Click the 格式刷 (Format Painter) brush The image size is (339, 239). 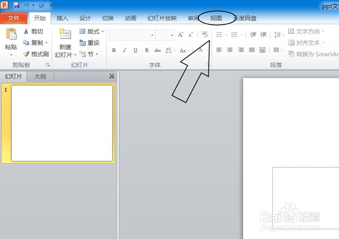point(36,54)
